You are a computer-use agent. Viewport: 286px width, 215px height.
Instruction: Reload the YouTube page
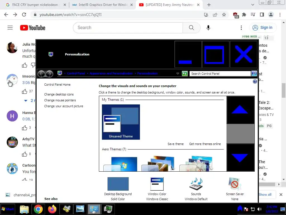tap(24, 15)
